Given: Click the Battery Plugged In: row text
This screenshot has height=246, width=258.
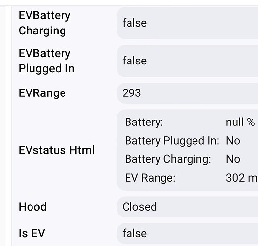Looking at the screenshot, I should 172,141.
